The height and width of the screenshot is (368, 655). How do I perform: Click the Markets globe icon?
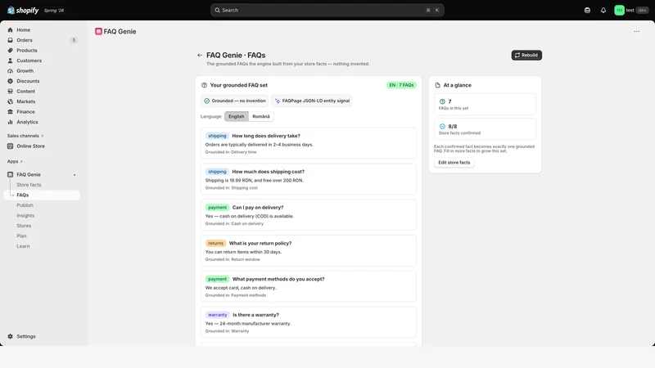tap(10, 101)
